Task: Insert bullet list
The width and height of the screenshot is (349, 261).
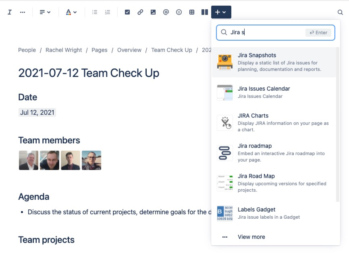Action: [95, 12]
